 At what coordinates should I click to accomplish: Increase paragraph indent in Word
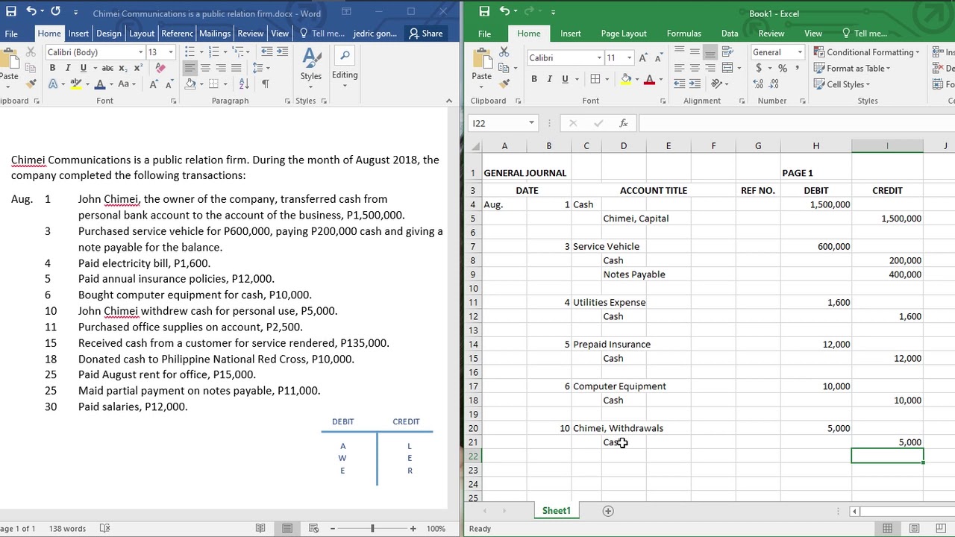pyautogui.click(x=282, y=51)
